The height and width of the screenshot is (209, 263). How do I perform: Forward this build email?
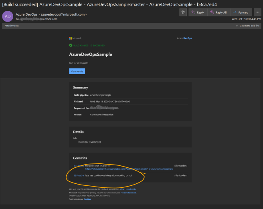[x=241, y=12]
